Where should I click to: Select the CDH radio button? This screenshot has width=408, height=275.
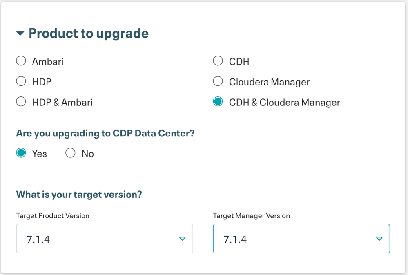pos(218,61)
